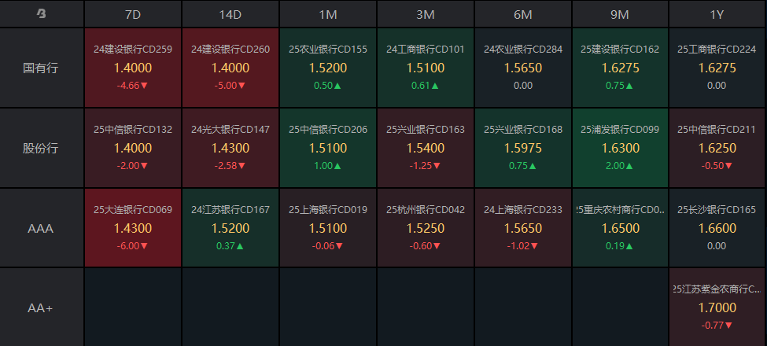Click the AA+ rating row label
767x346 pixels.
tap(42, 307)
